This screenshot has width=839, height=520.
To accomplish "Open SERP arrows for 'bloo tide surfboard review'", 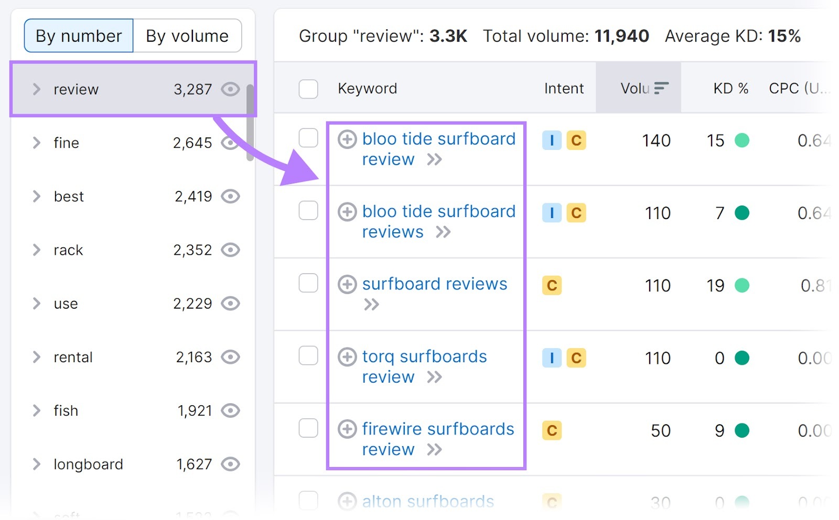I will [434, 159].
